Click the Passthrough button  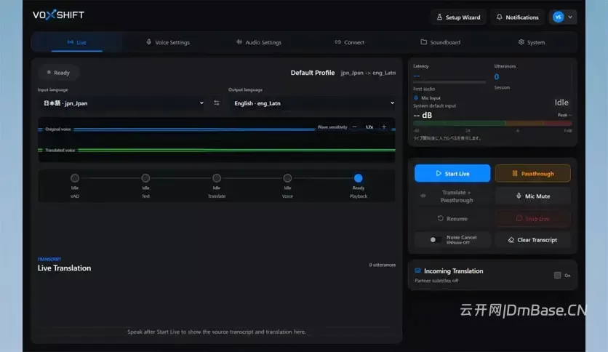point(533,173)
